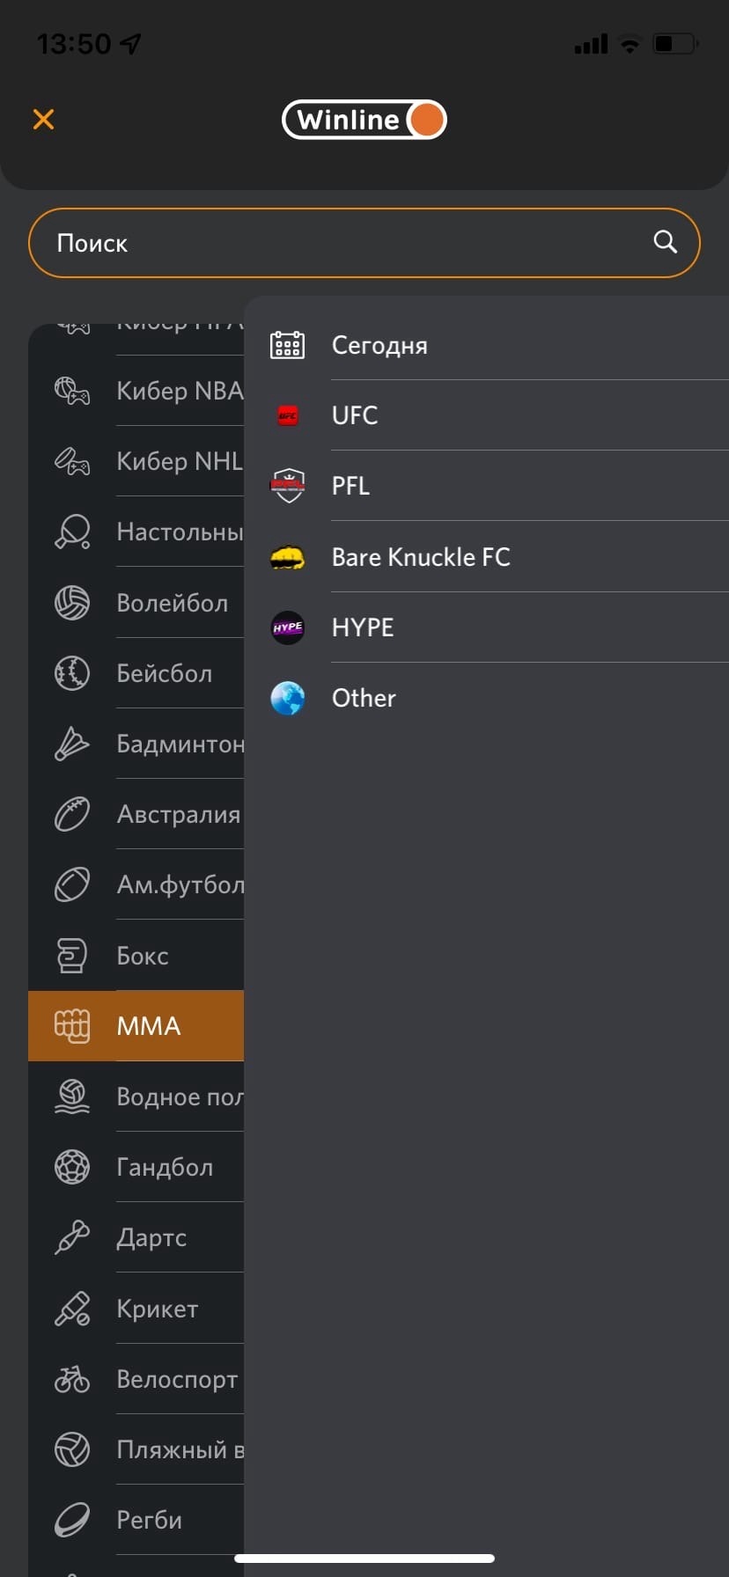Open the PFL league entry

486,486
